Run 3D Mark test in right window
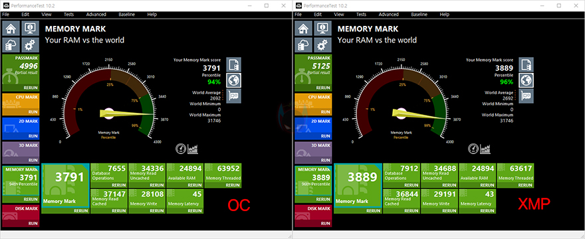Screen dimensions: 585x239 click(325, 160)
